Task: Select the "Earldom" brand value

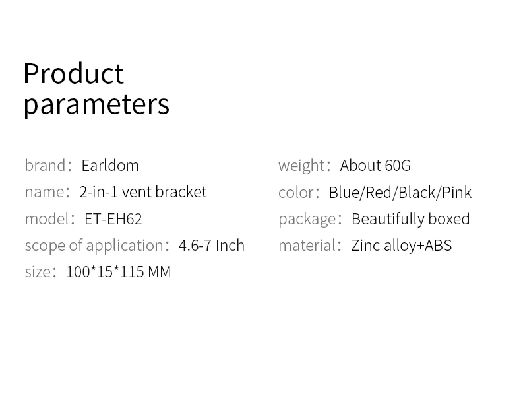Action: [x=110, y=165]
